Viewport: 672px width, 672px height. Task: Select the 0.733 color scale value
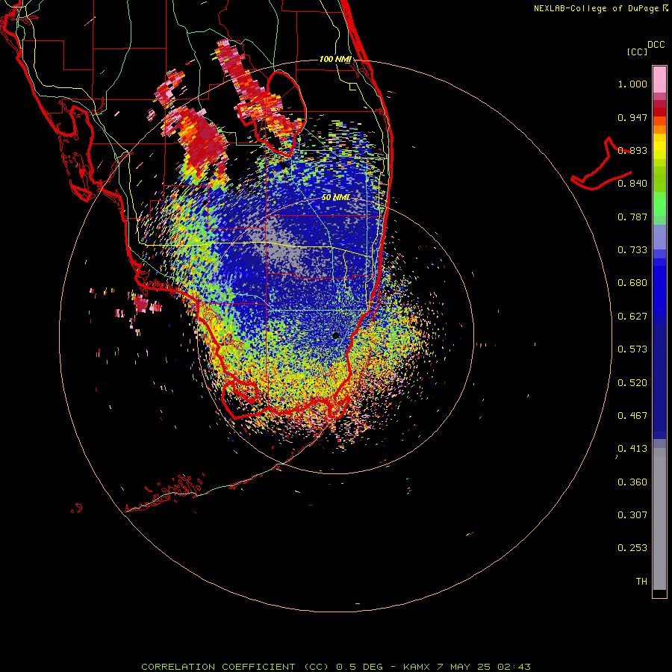[632, 250]
